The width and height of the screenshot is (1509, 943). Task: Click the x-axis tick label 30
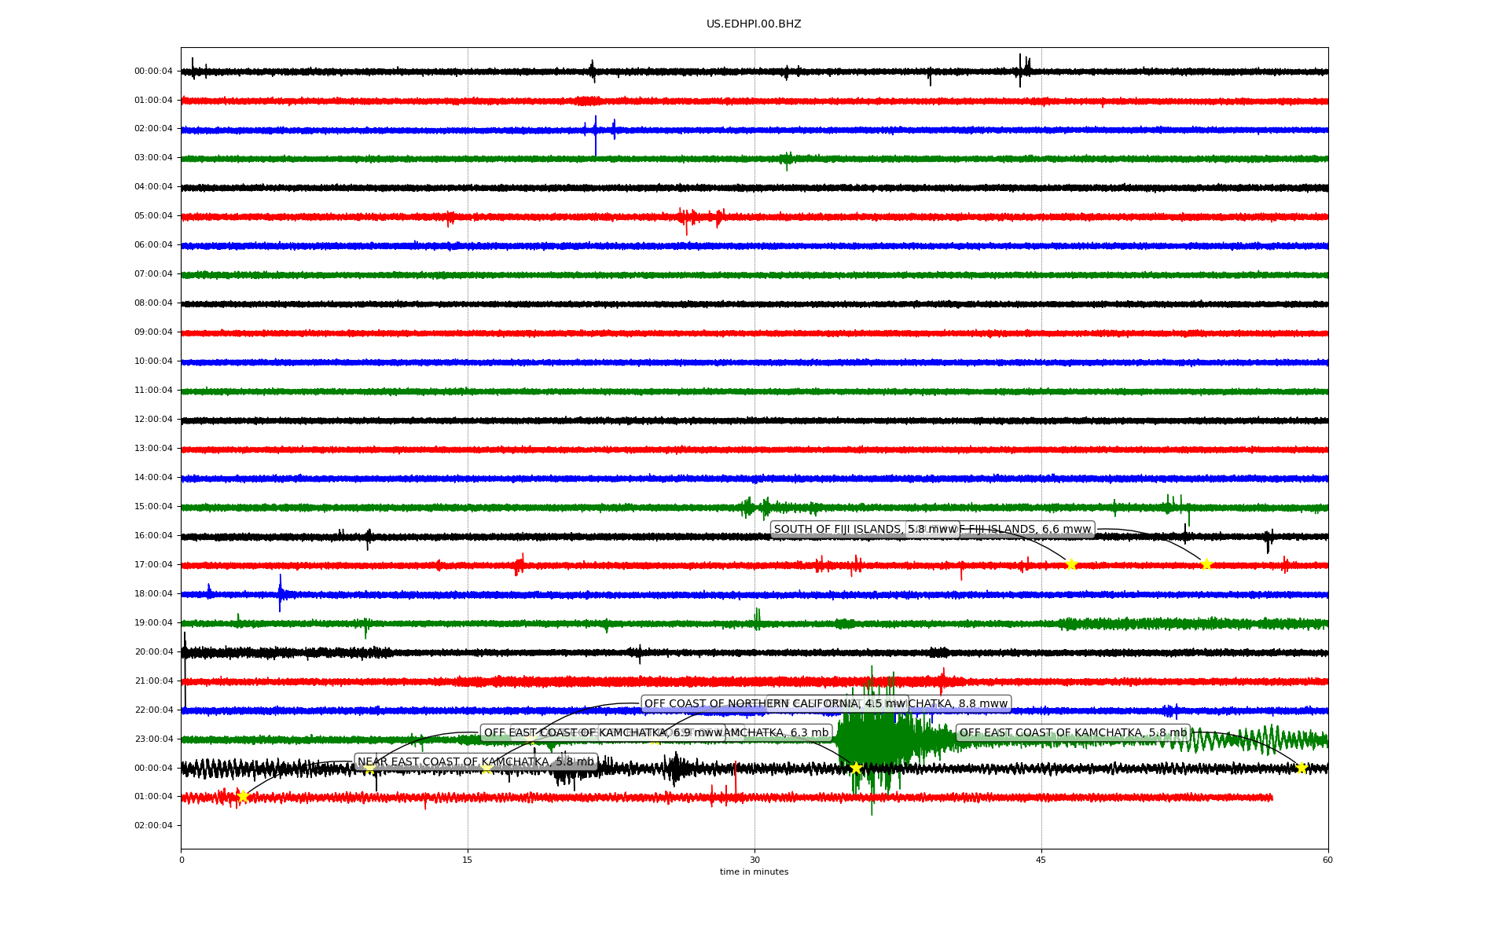754,860
